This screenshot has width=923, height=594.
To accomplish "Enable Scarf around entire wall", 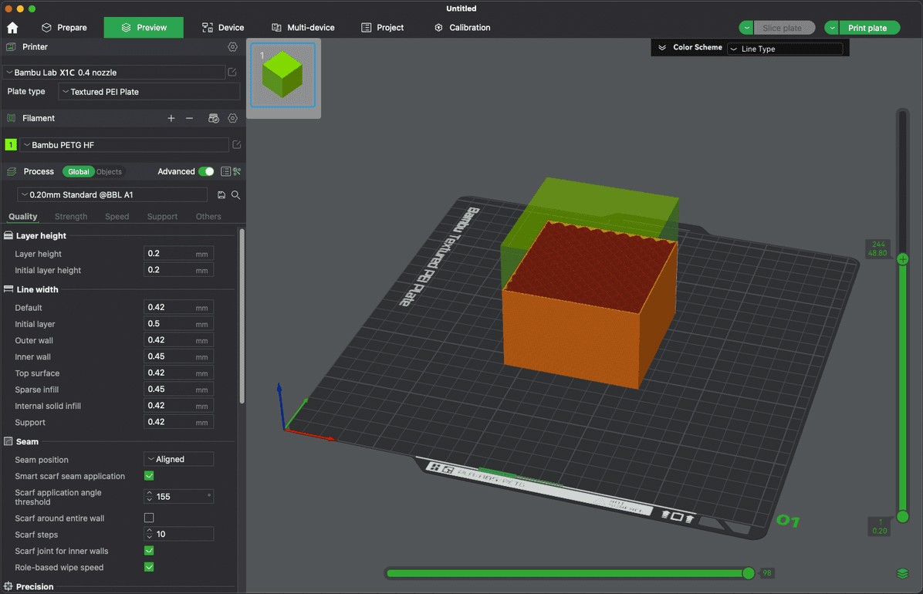I will coord(149,518).
